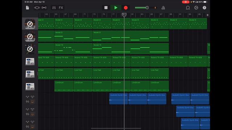This screenshot has width=232, height=130.
Task: Select second-track Model D region starting bar 73
Action: [x=130, y=36]
